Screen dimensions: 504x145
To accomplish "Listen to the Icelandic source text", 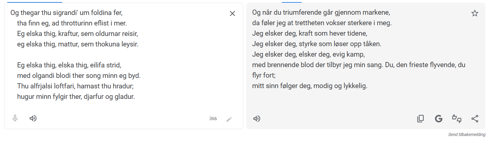I will click(x=33, y=118).
